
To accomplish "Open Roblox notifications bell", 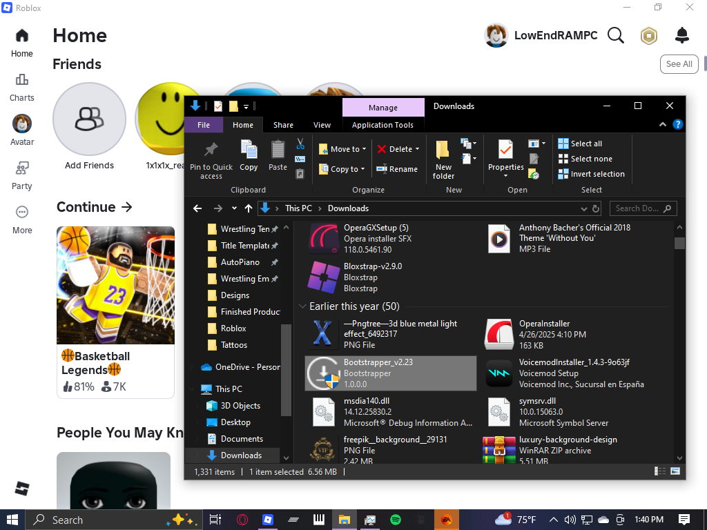I will (681, 35).
